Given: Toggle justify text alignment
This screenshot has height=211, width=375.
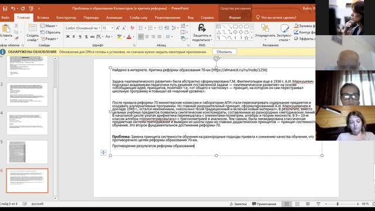Looking at the screenshot, I should pyautogui.click(x=159, y=36).
